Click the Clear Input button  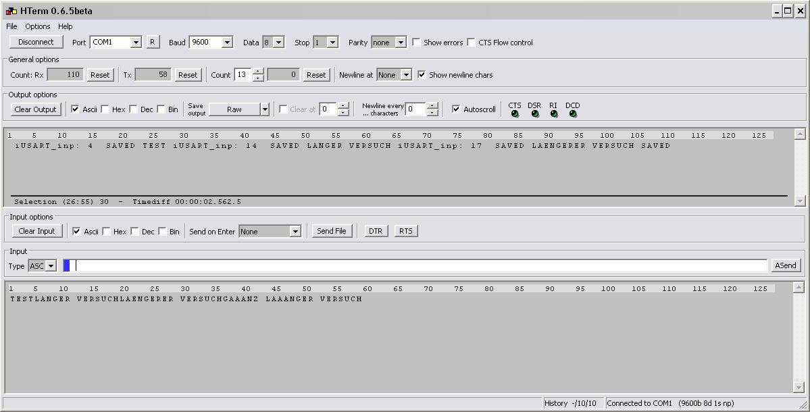[36, 231]
